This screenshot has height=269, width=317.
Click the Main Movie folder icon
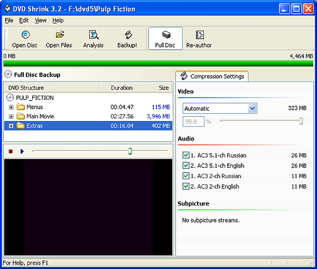click(x=21, y=116)
